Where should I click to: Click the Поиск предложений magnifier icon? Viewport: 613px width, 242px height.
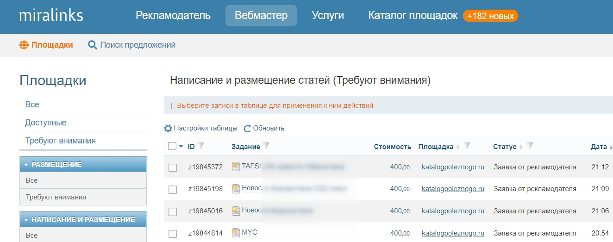click(x=93, y=45)
